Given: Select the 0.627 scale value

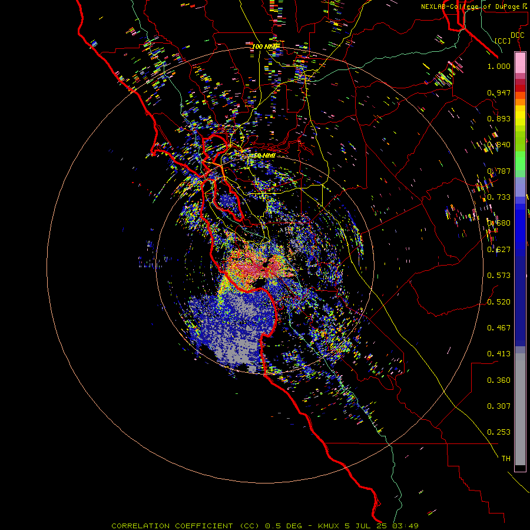Looking at the screenshot, I should pos(499,250).
